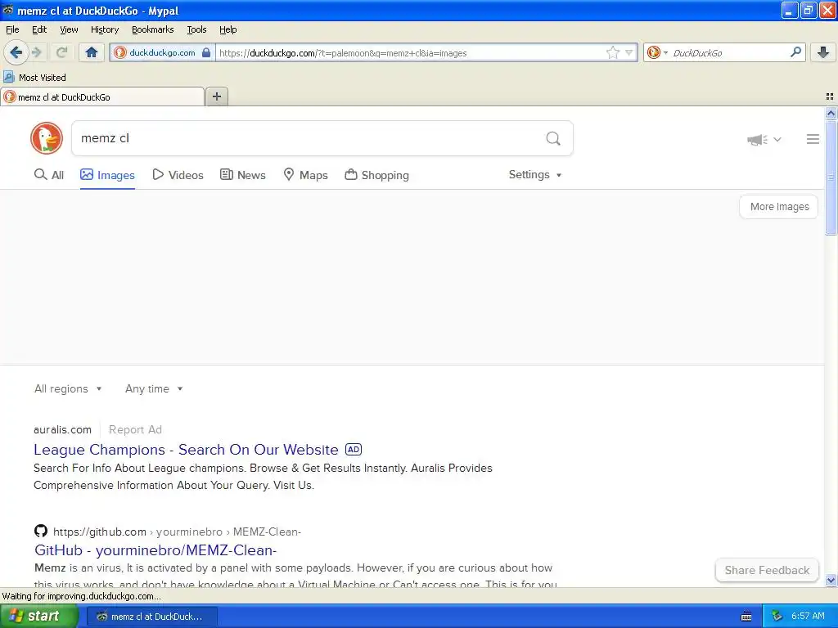
Task: Click the AD badge next to League Champions
Action: tap(354, 450)
